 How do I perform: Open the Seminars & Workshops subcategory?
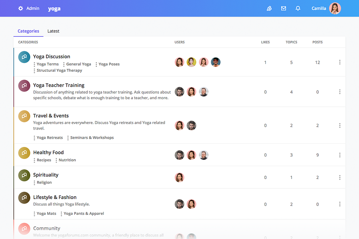pyautogui.click(x=92, y=138)
